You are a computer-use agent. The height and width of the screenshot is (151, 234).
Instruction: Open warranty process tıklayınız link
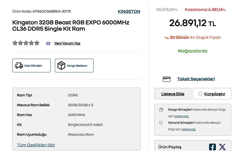tap(189, 129)
